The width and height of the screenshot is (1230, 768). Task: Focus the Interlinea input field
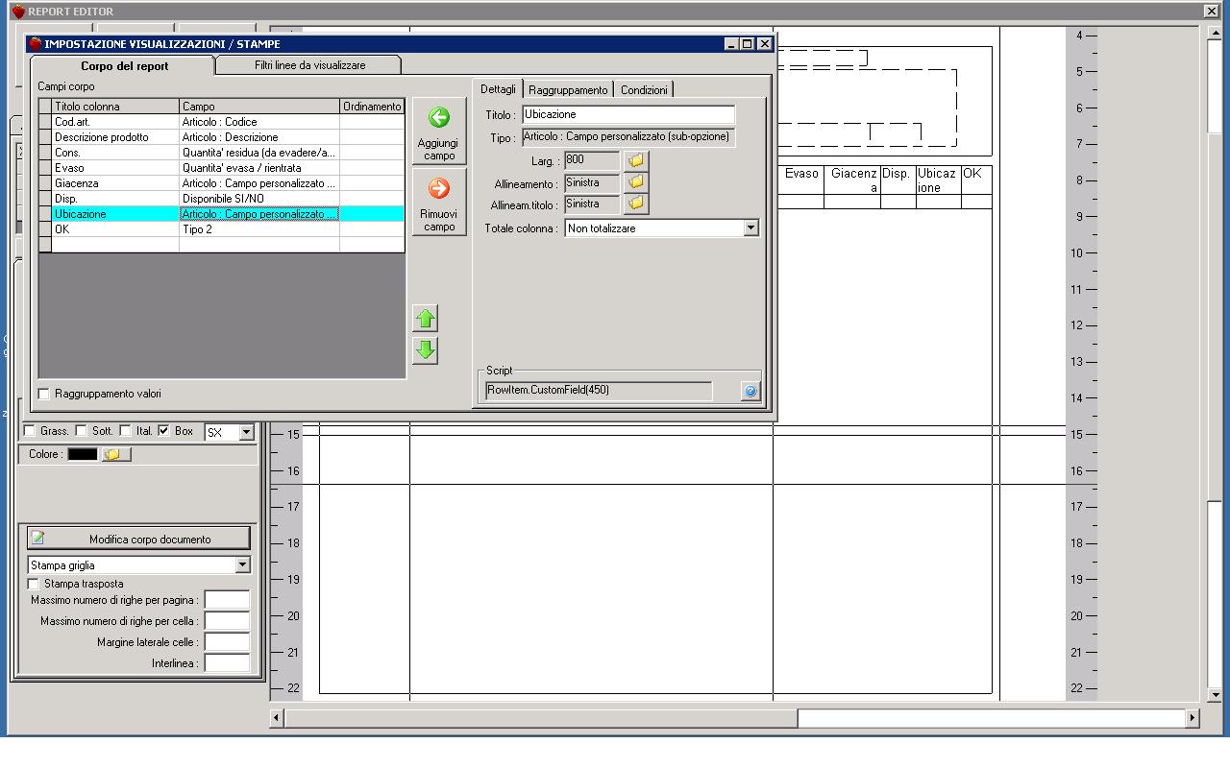(x=227, y=663)
